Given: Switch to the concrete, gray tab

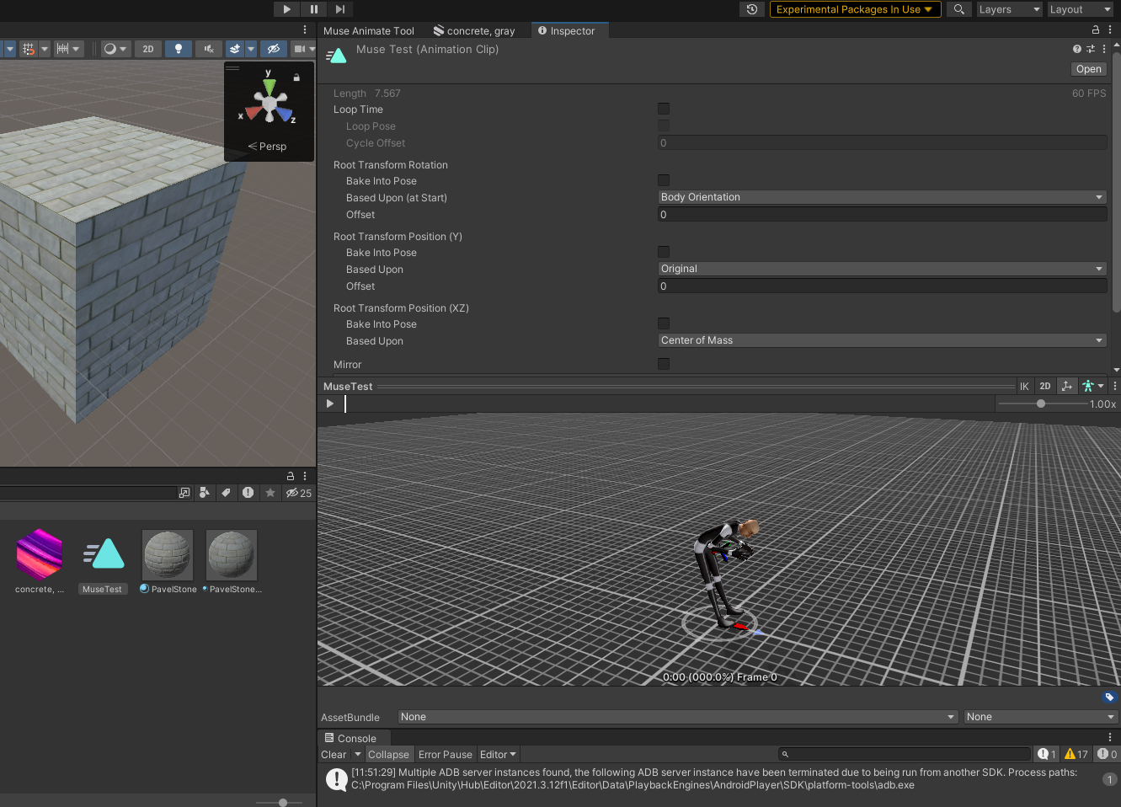Looking at the screenshot, I should click(474, 31).
